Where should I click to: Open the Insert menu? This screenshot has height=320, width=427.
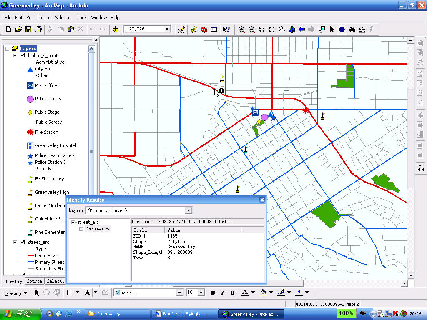coord(45,17)
